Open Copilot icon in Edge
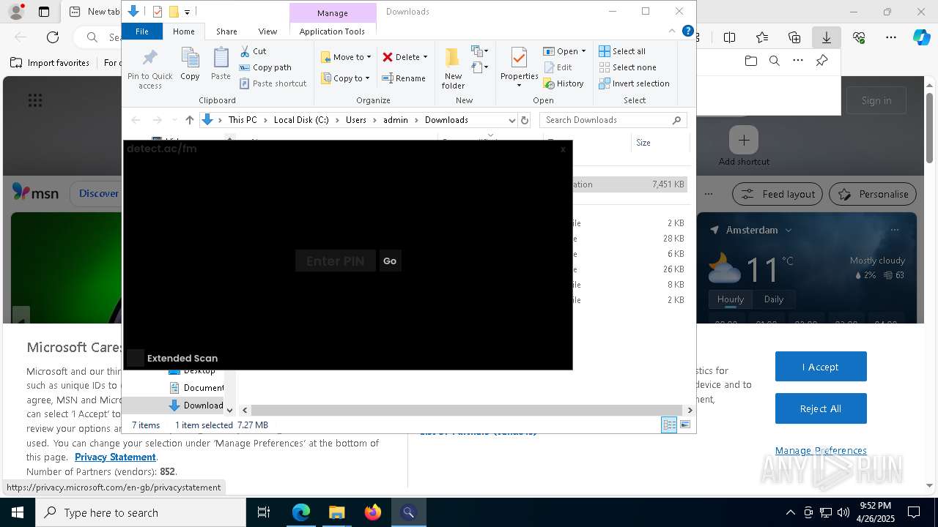938x527 pixels. pos(921,37)
